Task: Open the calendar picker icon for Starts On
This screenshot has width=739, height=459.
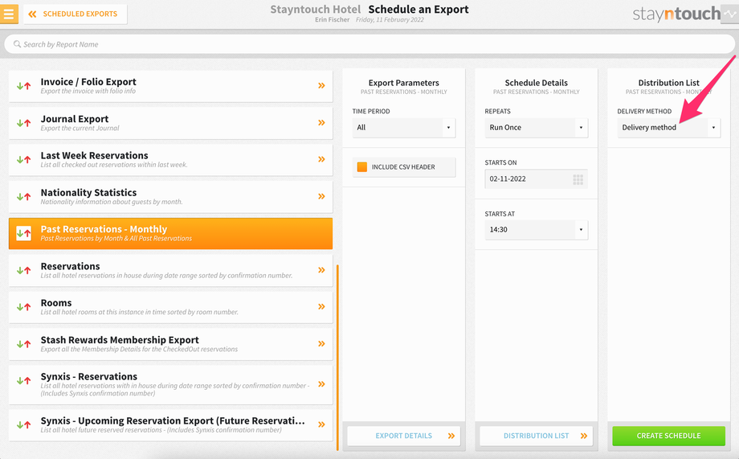Action: [x=578, y=179]
